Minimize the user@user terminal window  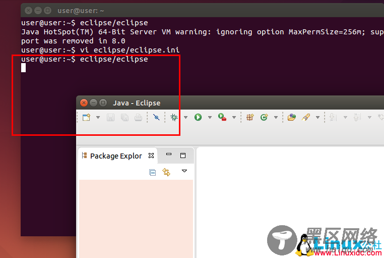pyautogui.click(x=38, y=11)
